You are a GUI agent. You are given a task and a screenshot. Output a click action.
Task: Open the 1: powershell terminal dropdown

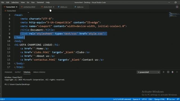tap(148, 72)
